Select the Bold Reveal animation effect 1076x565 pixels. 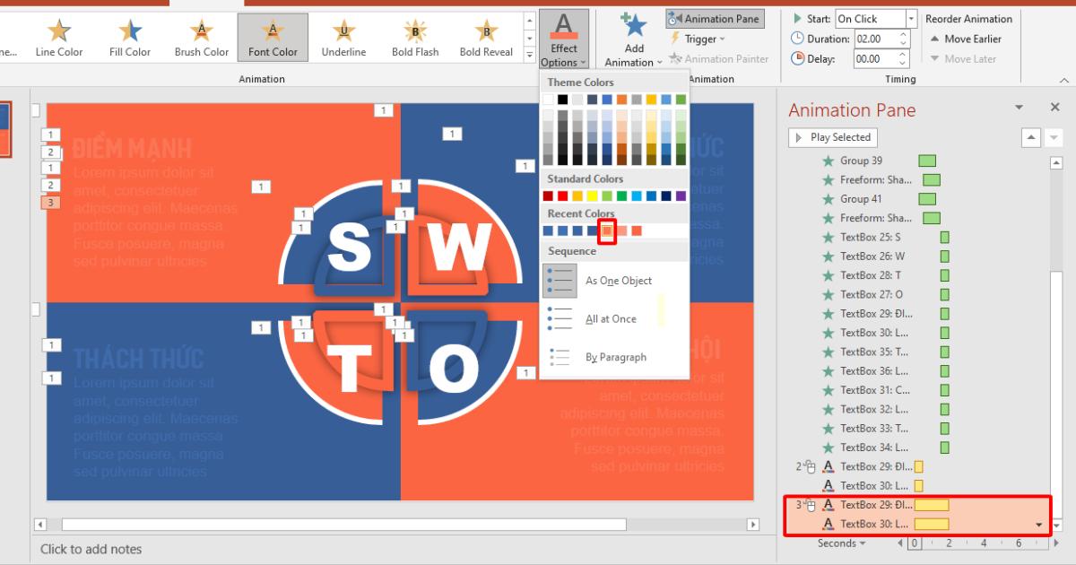pyautogui.click(x=485, y=37)
